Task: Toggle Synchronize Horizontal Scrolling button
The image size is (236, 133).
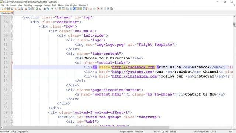Action: [x=63, y=9]
